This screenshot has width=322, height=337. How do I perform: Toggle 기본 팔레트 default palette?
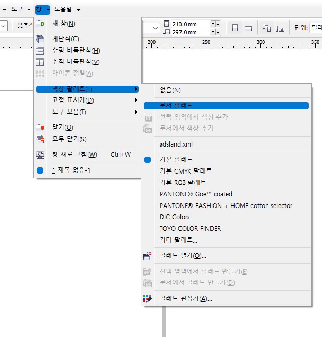pos(226,160)
